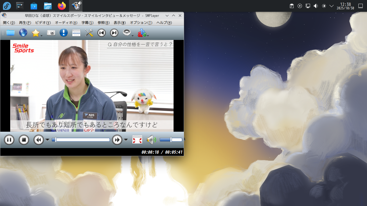
Task: Open a file with the folder icon
Action: point(10,33)
